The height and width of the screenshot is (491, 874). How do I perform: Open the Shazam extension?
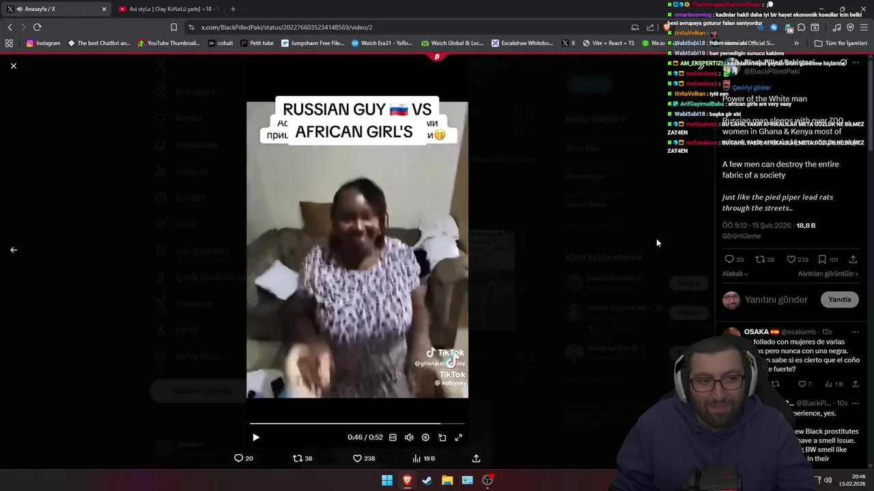(774, 27)
